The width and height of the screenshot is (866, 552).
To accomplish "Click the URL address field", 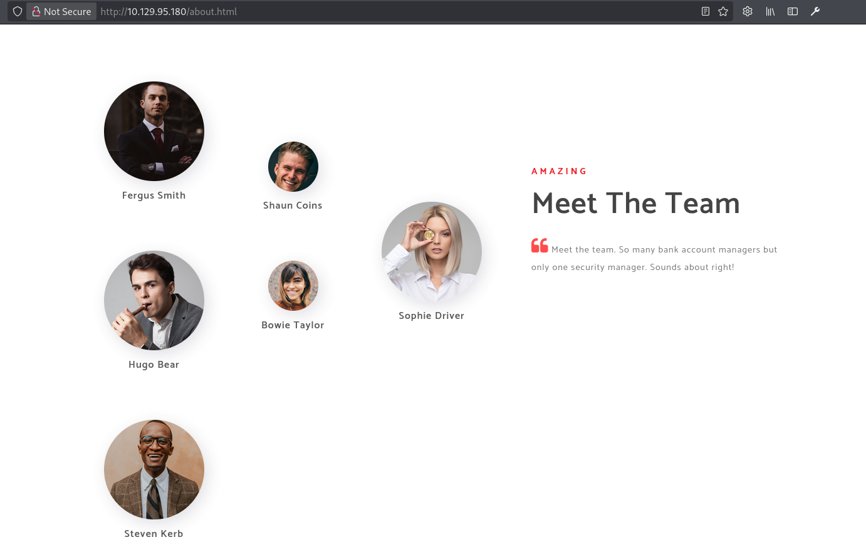I will (399, 11).
